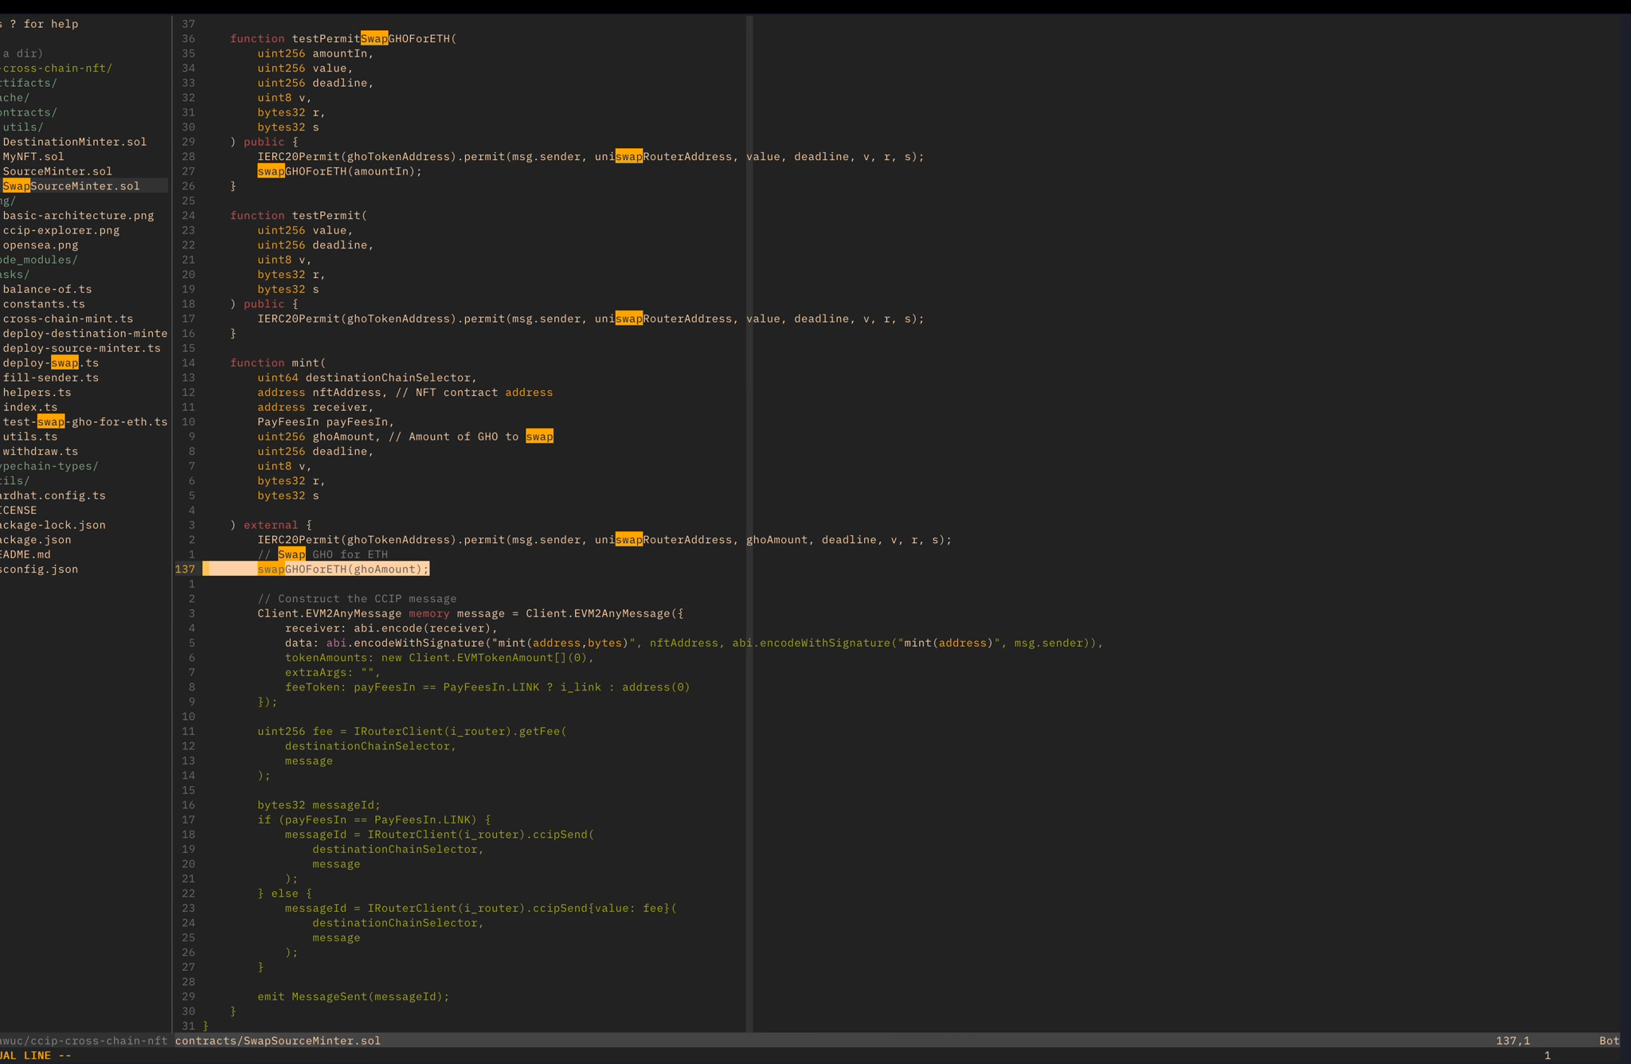This screenshot has height=1064, width=1631.
Task: Click 'emit MessageSent(messageId);' line
Action: coord(354,996)
